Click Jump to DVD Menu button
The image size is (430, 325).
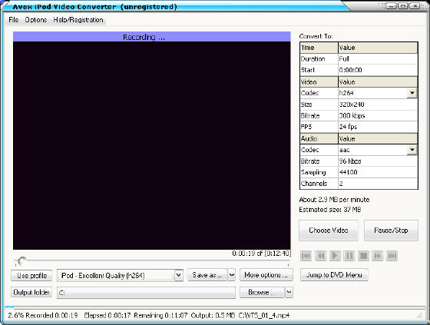(x=334, y=275)
